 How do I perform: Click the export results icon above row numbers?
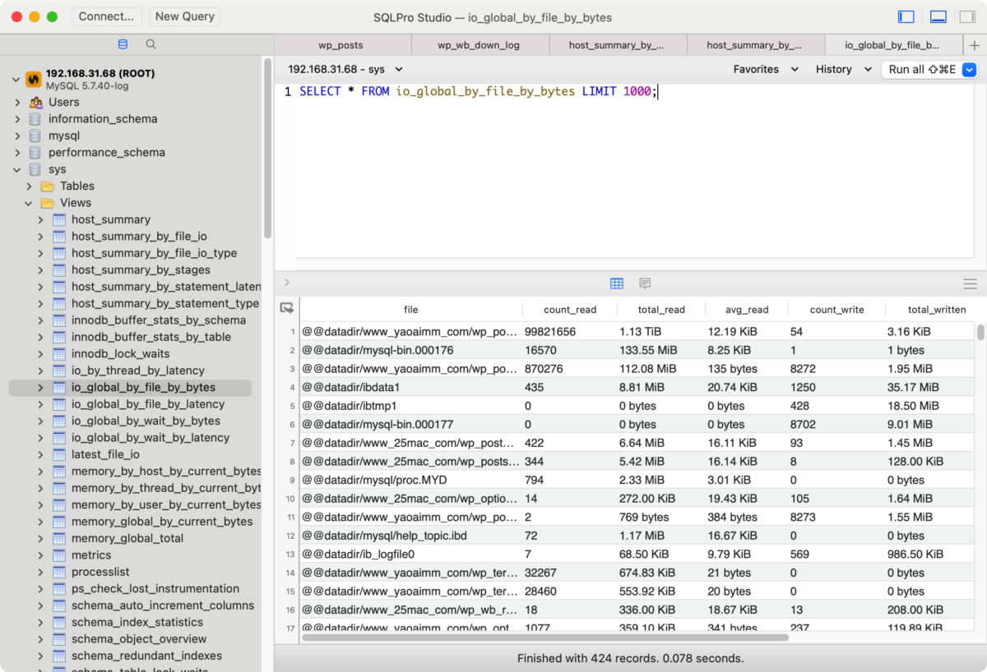tap(286, 308)
